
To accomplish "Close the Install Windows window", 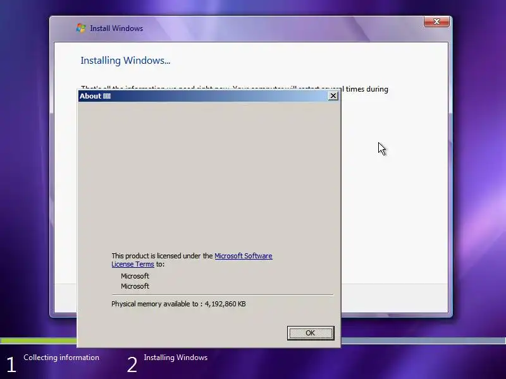I will pos(436,21).
